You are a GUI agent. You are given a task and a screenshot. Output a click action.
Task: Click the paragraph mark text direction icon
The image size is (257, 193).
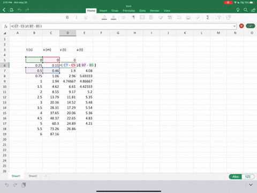(133, 17)
